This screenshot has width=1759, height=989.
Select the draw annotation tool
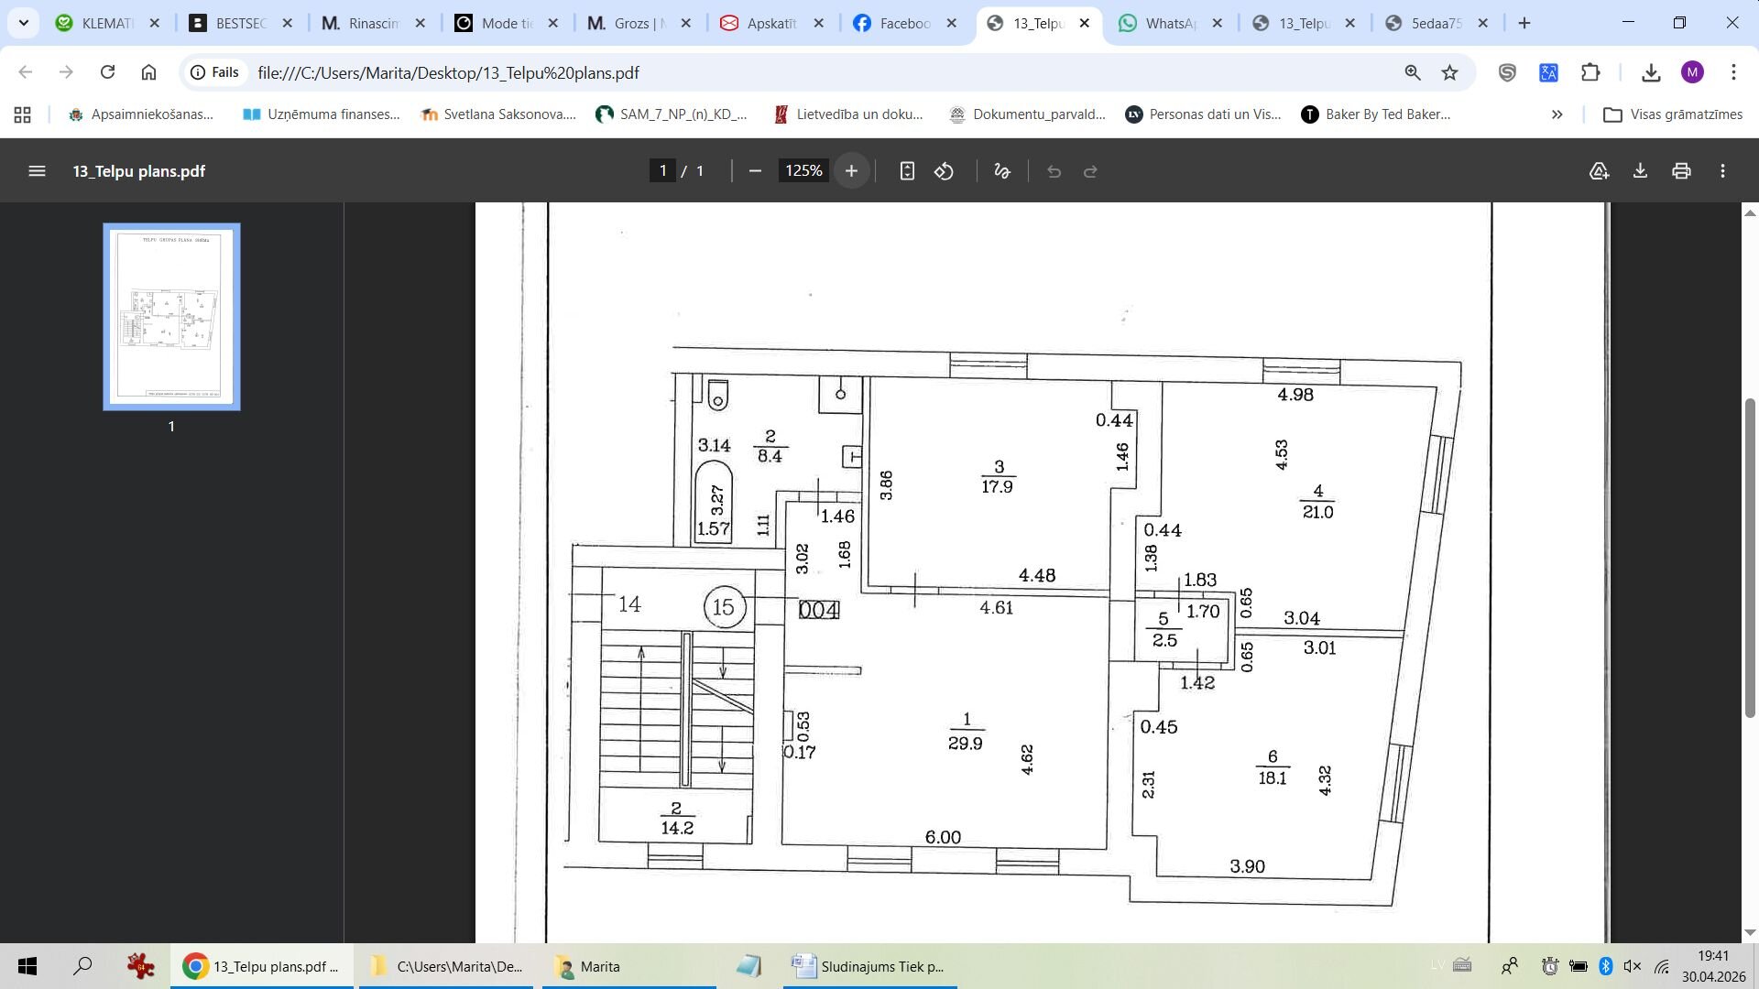(1002, 171)
